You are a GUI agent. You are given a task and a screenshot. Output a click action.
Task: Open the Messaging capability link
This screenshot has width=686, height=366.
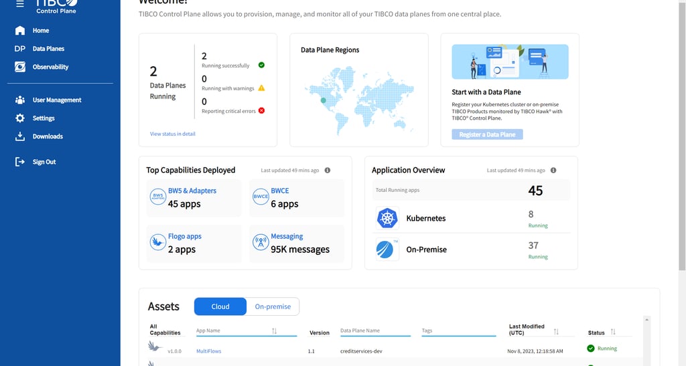click(x=287, y=236)
